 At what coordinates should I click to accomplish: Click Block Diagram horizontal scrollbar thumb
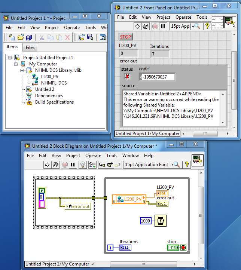143,264
